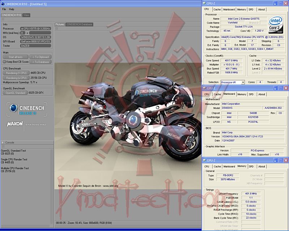Viewport: 289px width, 231px height.
Task: Open About tab in top CPU-Z window
Action: click(x=261, y=10)
